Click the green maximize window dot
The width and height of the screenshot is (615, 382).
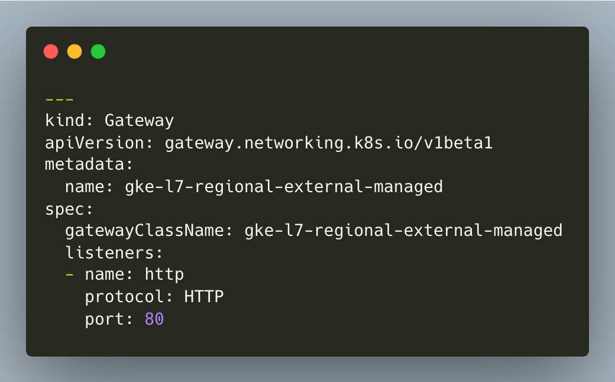pos(98,51)
